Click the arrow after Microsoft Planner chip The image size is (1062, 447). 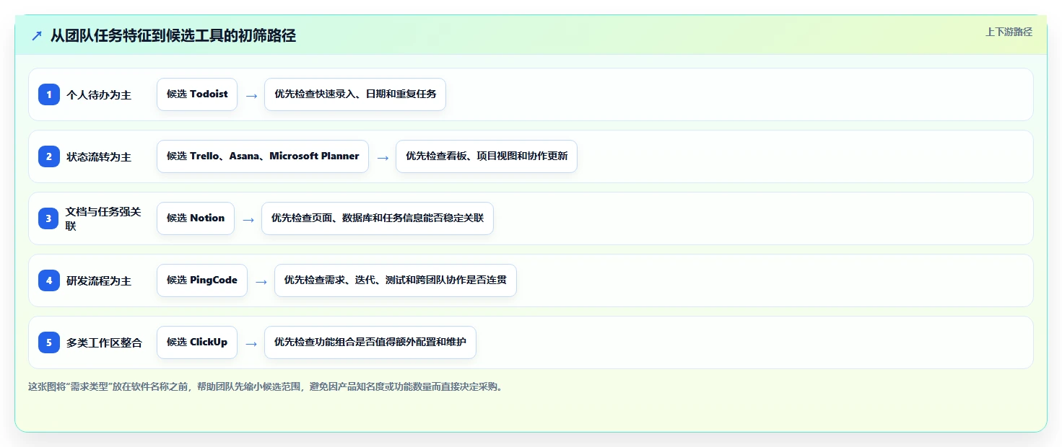(x=383, y=157)
